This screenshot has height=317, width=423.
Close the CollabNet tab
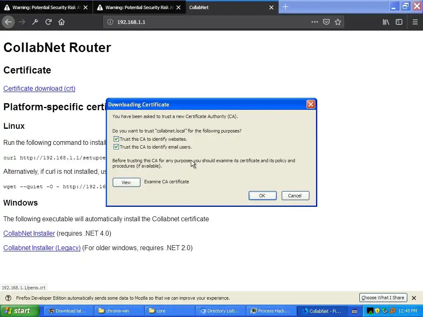[x=271, y=7]
